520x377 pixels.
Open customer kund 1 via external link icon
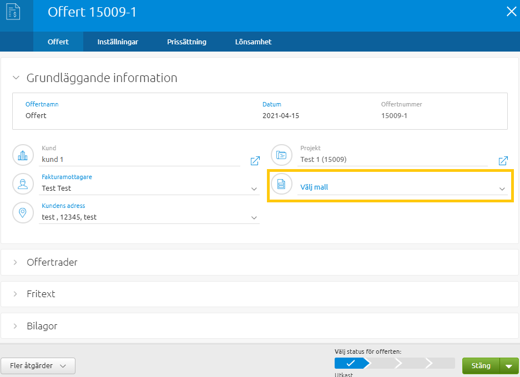coord(255,161)
